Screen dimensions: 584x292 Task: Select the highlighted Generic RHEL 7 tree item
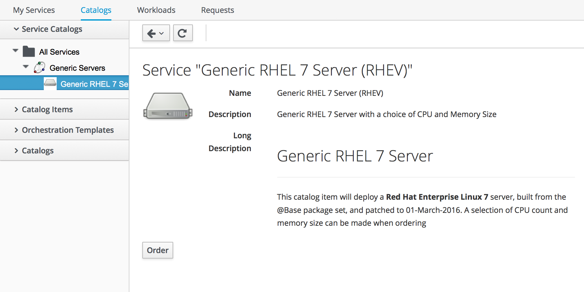(x=94, y=84)
